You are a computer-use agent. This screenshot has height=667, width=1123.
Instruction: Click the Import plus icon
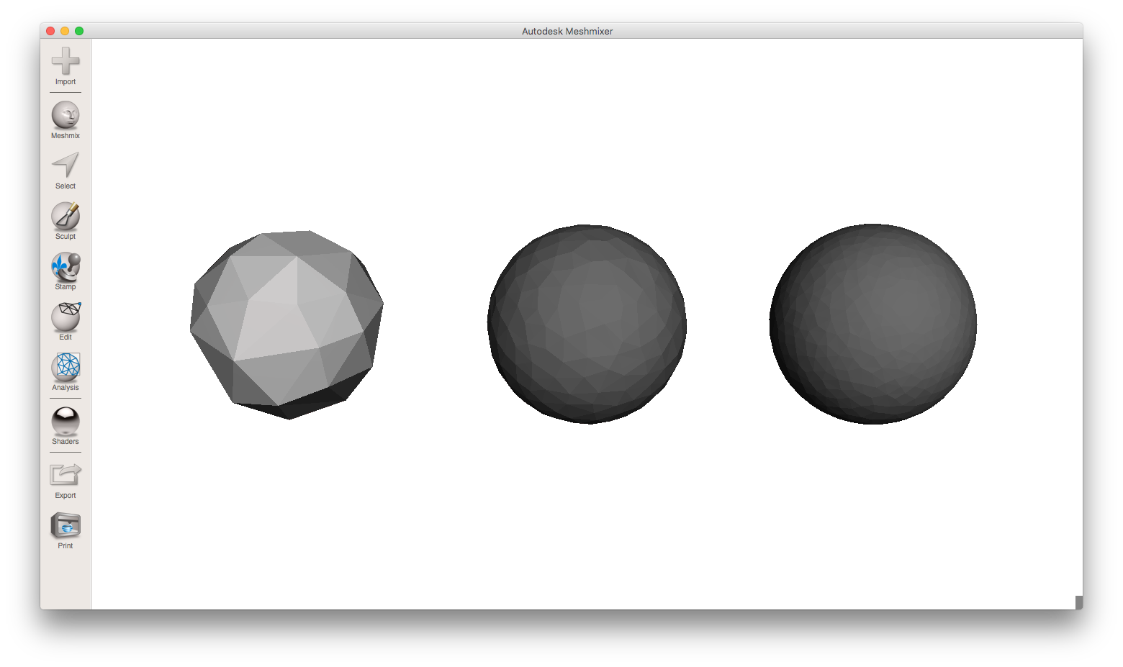66,61
